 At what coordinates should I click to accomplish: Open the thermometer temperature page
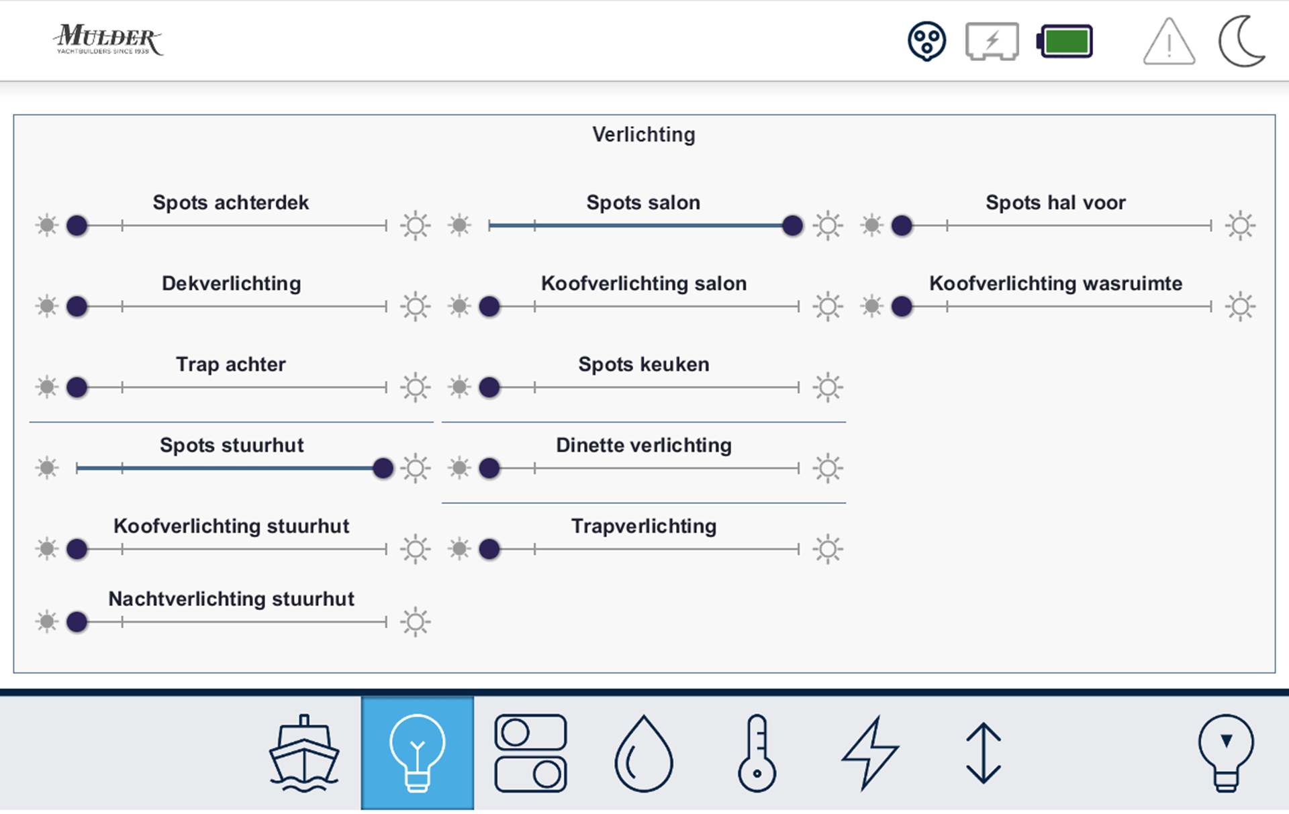tap(757, 753)
